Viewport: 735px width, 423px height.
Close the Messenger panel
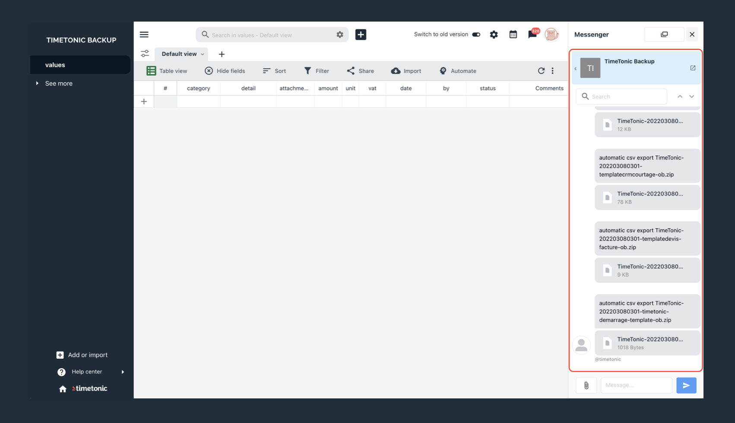click(x=692, y=35)
